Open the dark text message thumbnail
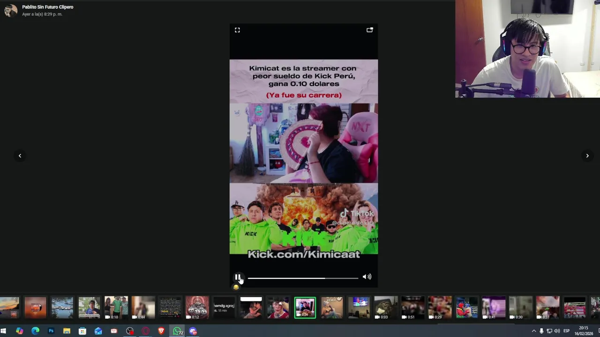600x337 pixels. click(x=170, y=308)
